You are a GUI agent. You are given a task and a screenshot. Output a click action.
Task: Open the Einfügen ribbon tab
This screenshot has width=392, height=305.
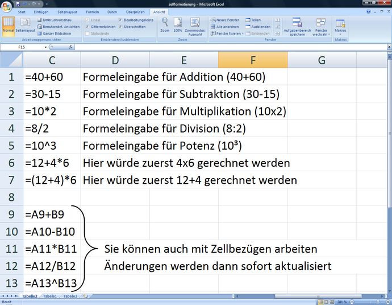point(41,12)
